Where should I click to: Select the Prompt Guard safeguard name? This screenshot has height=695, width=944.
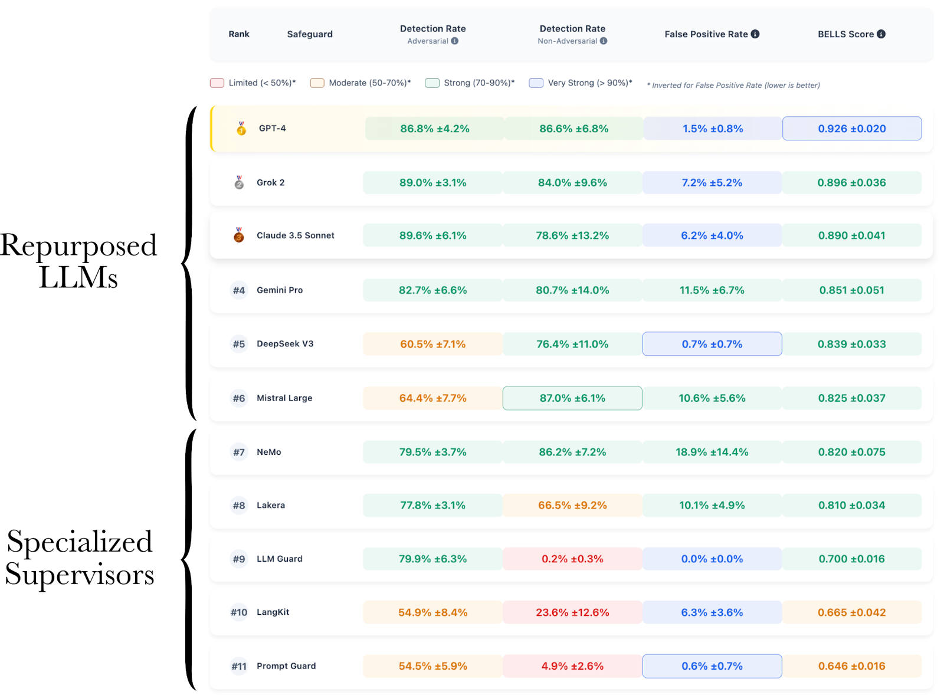pos(286,667)
